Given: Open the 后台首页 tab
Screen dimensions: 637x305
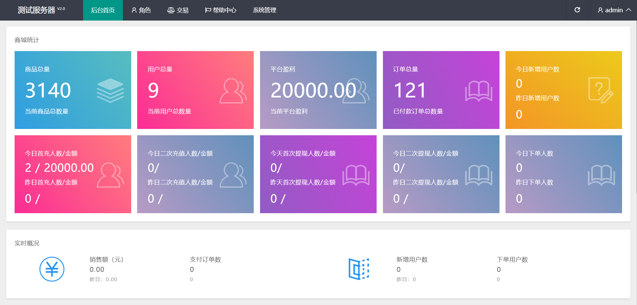Looking at the screenshot, I should pos(103,10).
